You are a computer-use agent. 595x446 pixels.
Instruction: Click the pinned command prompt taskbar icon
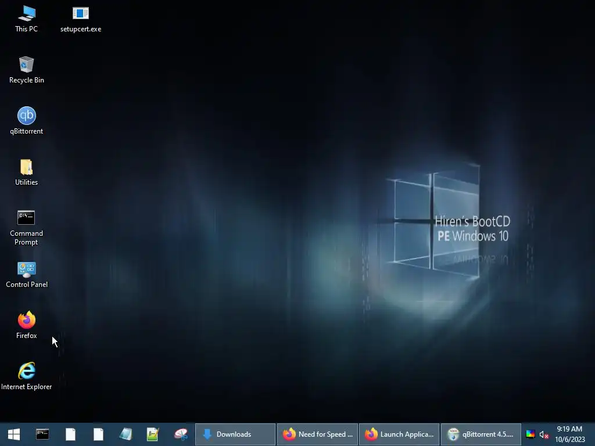(x=42, y=434)
